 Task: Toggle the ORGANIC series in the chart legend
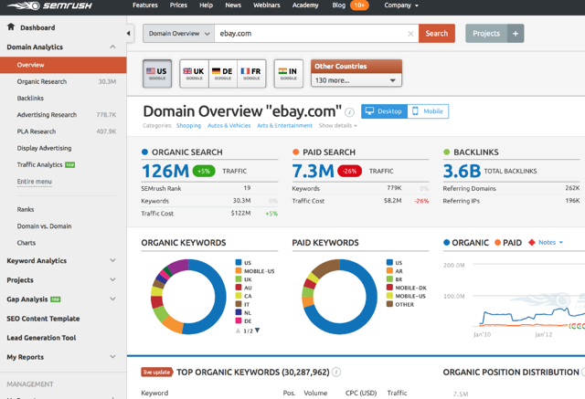pyautogui.click(x=465, y=243)
